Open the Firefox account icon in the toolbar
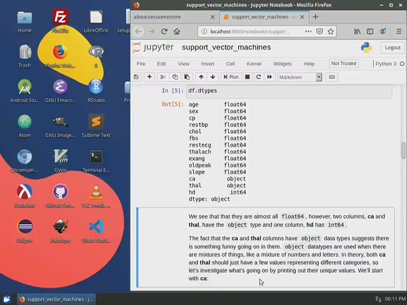Viewport: 407px width, 305px height. [x=383, y=31]
